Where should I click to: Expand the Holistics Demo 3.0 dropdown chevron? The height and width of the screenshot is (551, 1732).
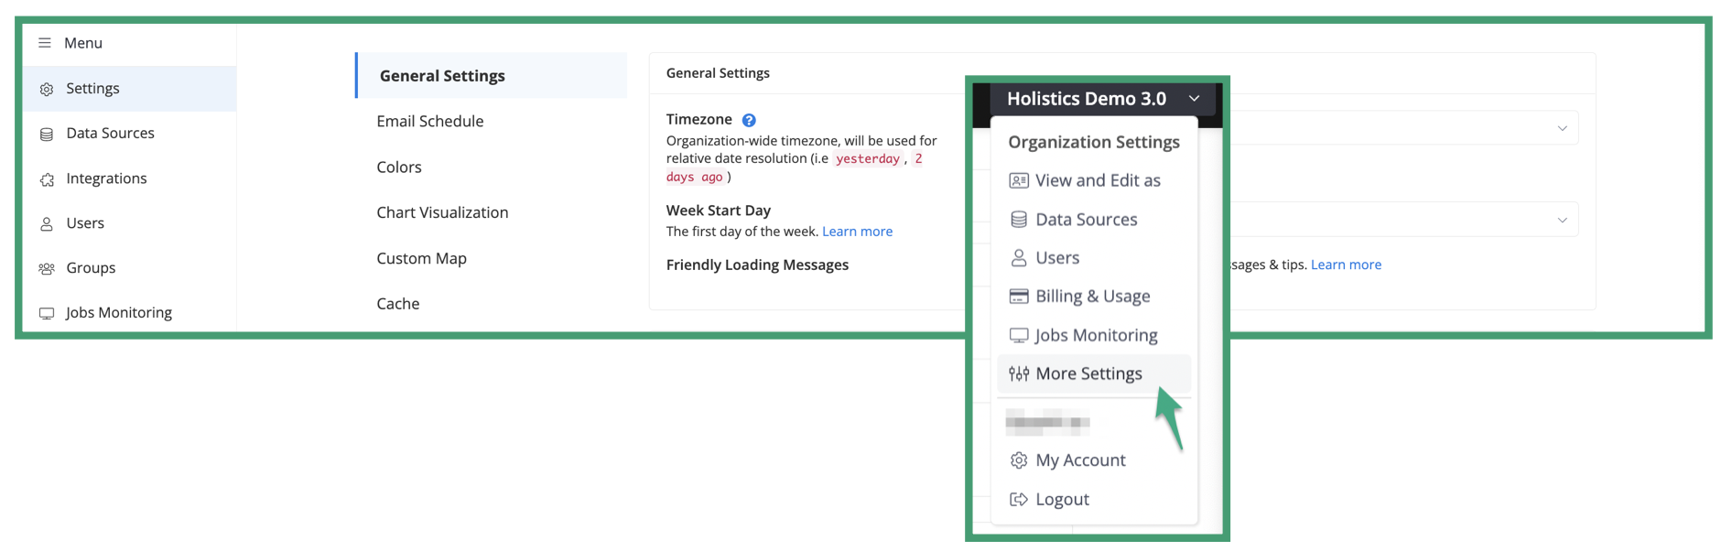(1194, 99)
